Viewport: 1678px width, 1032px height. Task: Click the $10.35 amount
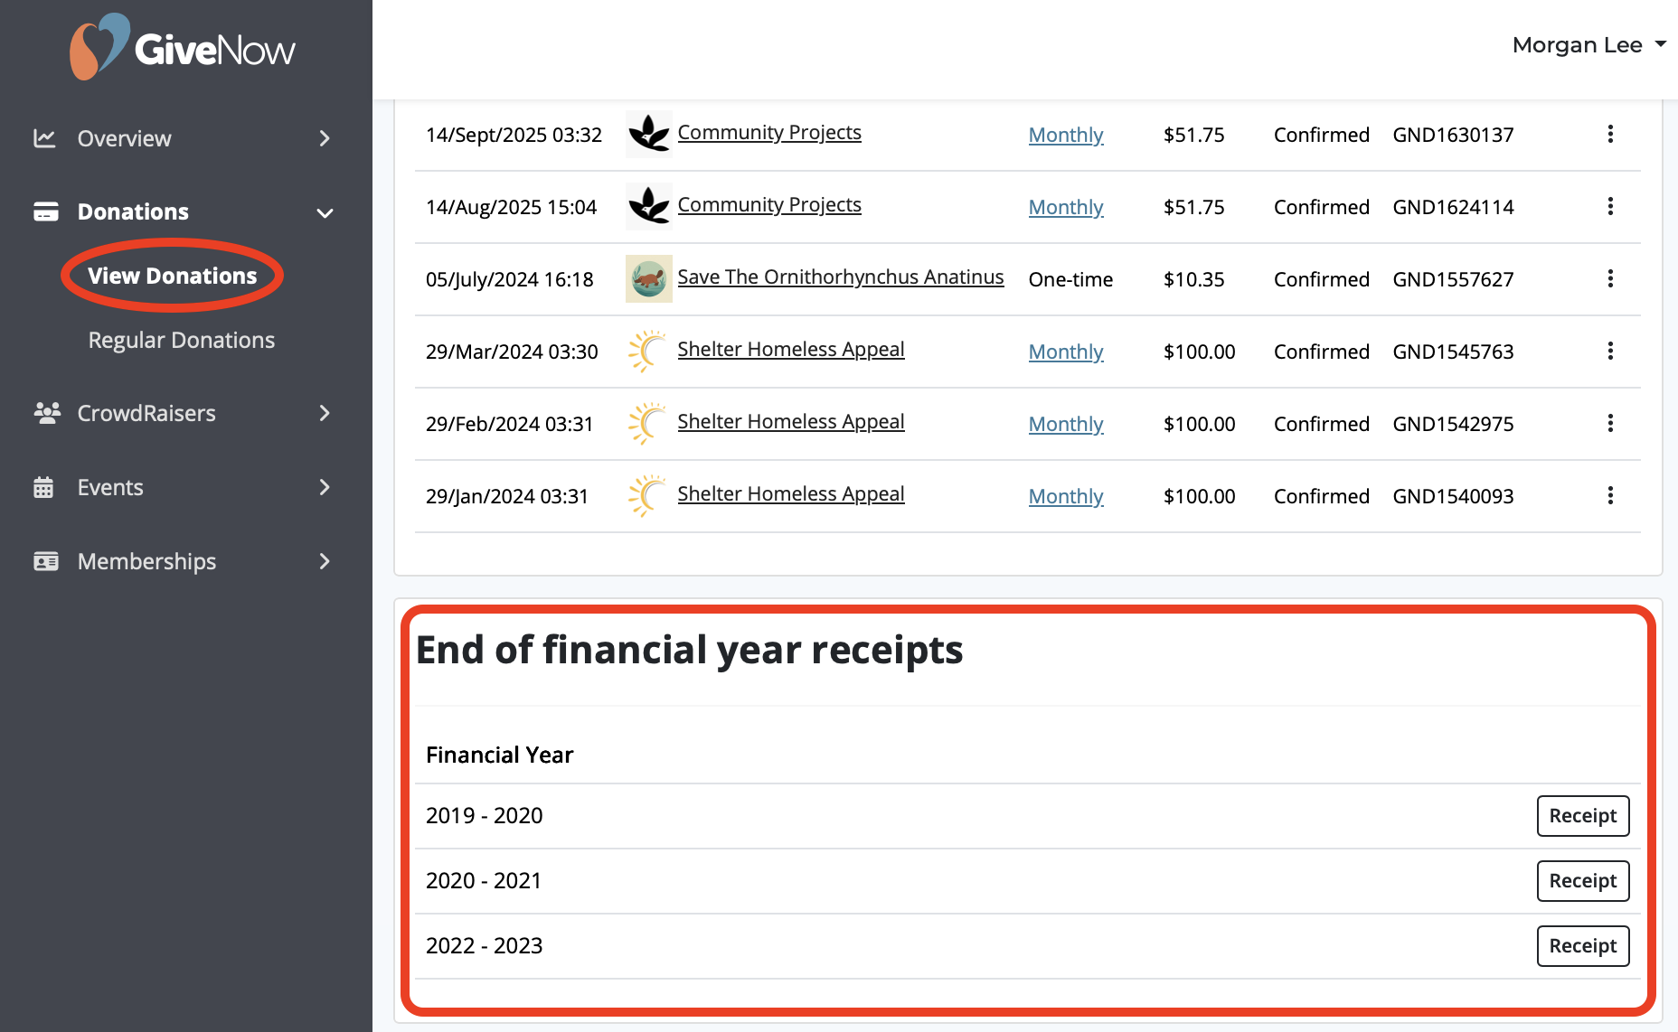click(x=1193, y=279)
